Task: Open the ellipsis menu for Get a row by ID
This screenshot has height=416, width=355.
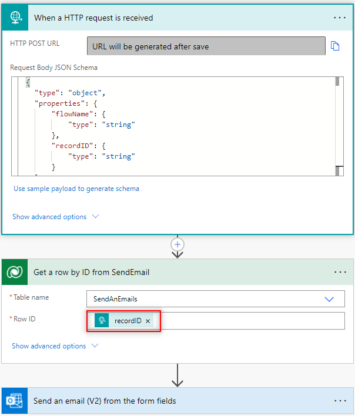Action: click(x=340, y=272)
